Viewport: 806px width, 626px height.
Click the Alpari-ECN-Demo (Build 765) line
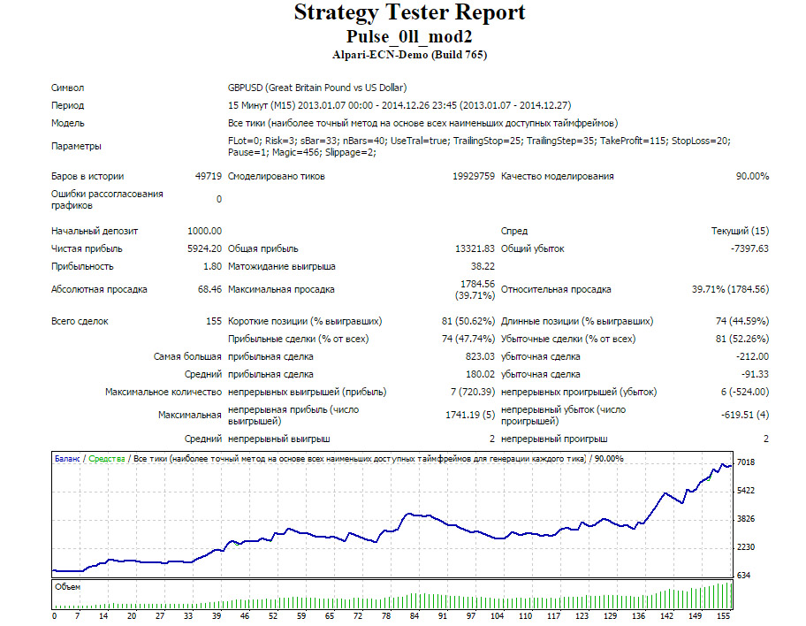click(409, 55)
